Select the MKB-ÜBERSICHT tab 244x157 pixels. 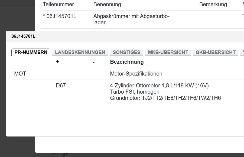[x=168, y=52]
